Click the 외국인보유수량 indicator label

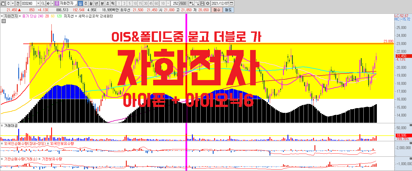62,143
